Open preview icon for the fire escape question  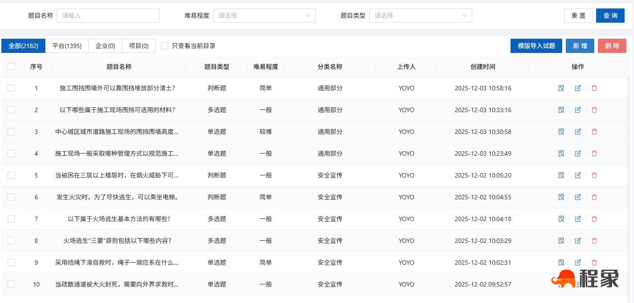[561, 218]
